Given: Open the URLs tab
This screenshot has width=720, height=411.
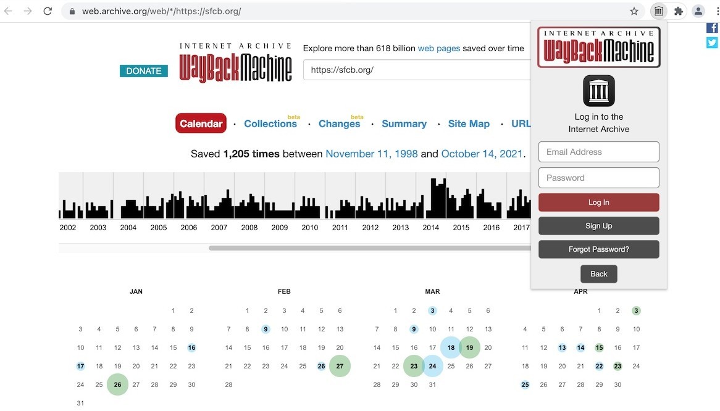Looking at the screenshot, I should click(x=521, y=124).
